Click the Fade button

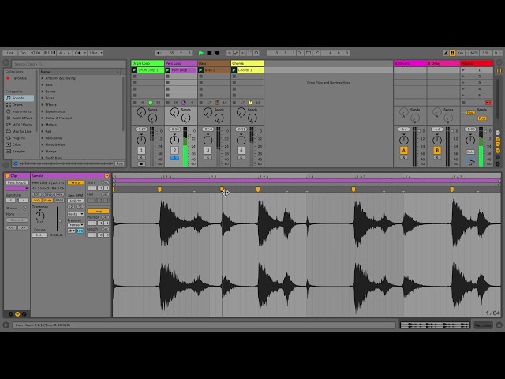[48, 200]
